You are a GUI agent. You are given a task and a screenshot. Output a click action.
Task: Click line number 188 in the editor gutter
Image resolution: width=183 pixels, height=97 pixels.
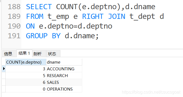point(14,7)
